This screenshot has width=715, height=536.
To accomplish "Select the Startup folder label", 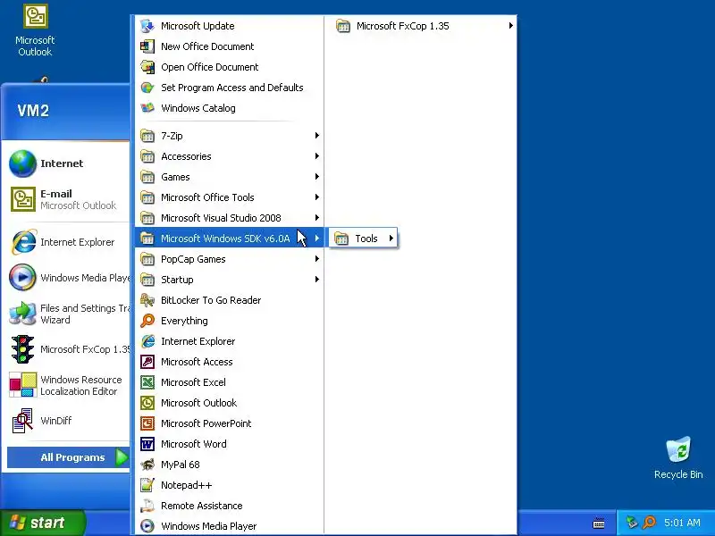I will point(177,280).
